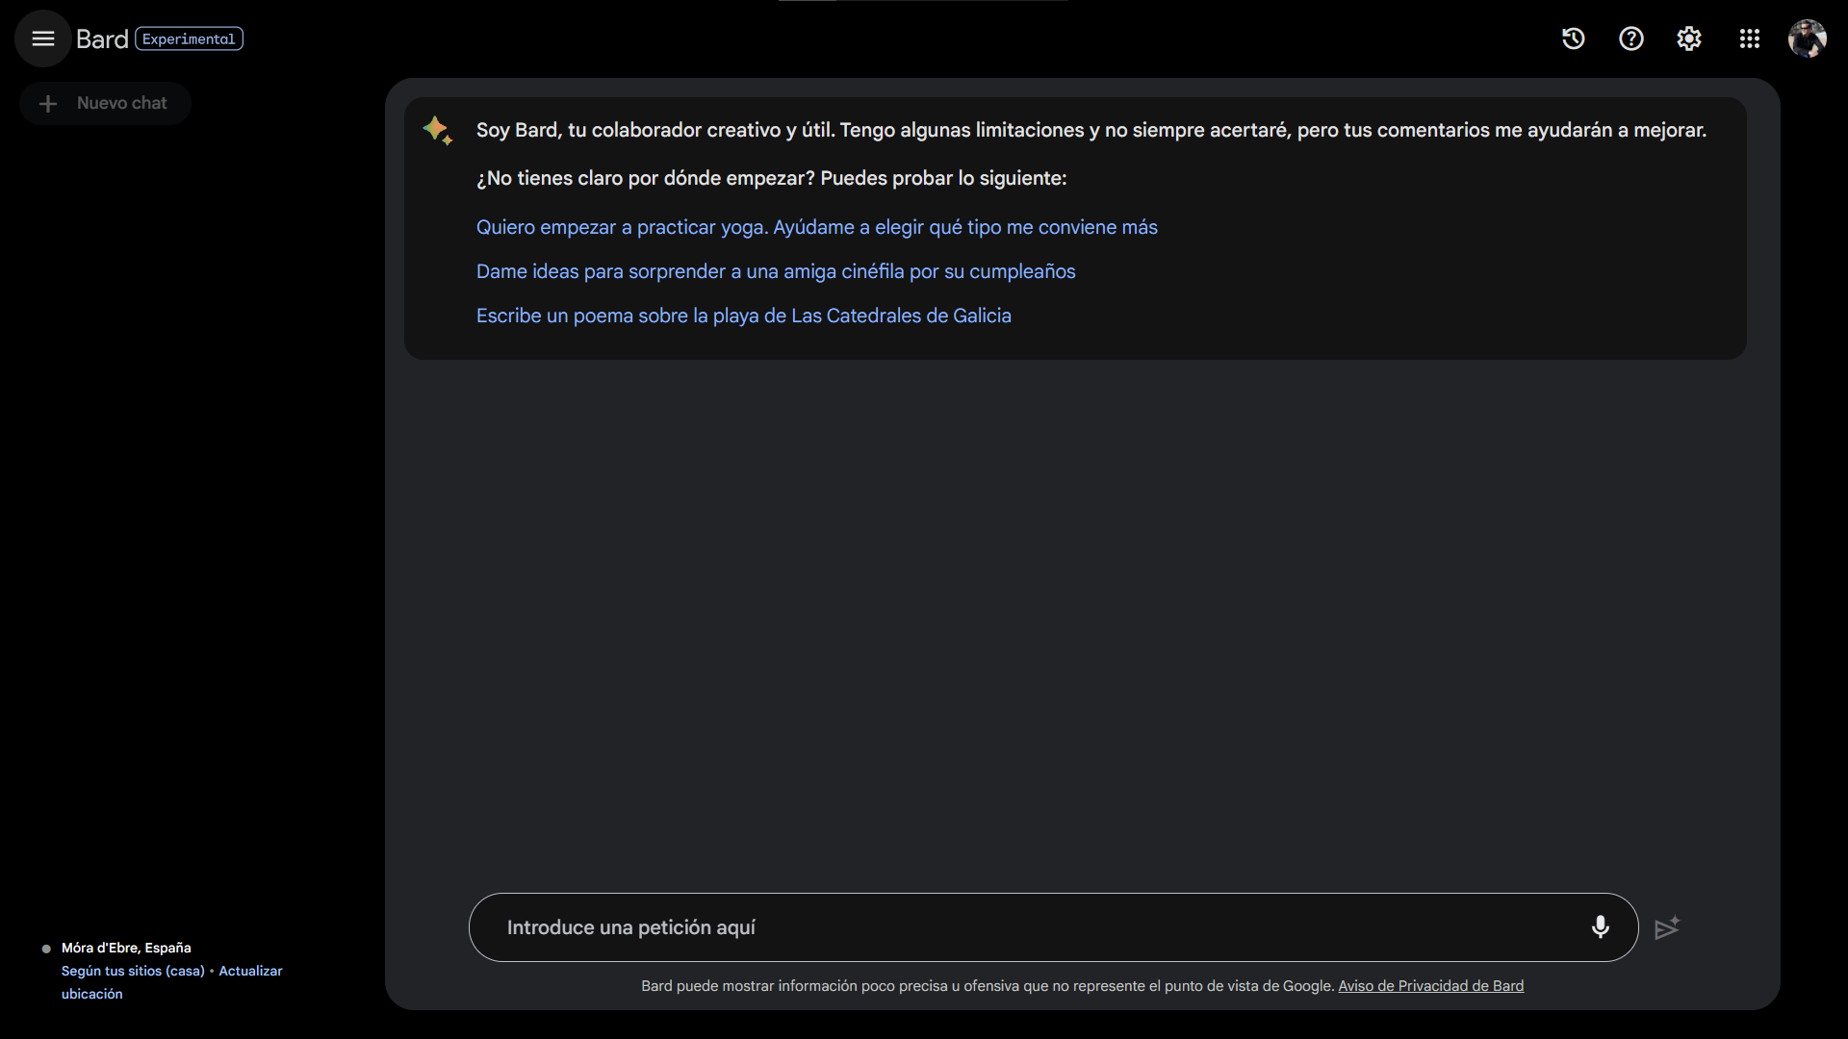Click the 'Soy Bard, tu colaborador' greeting text
1848x1039 pixels.
pyautogui.click(x=1091, y=130)
